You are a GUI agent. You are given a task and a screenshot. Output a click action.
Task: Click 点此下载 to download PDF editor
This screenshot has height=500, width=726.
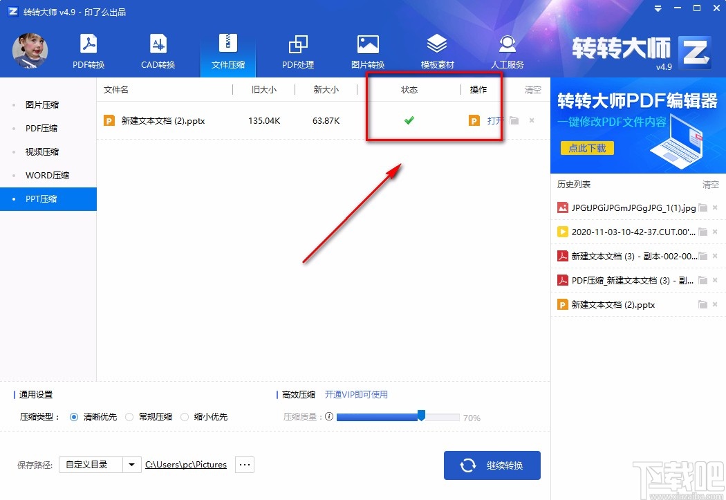click(x=586, y=148)
